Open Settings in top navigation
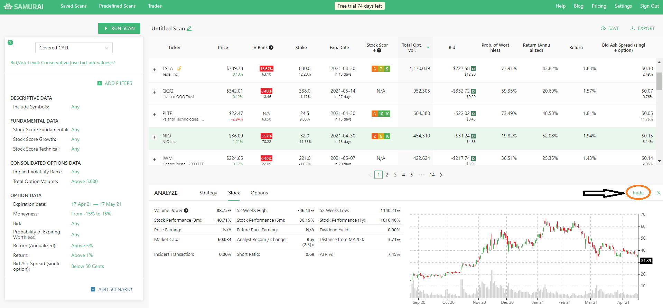Screen dimensions: 663x308 (623, 6)
